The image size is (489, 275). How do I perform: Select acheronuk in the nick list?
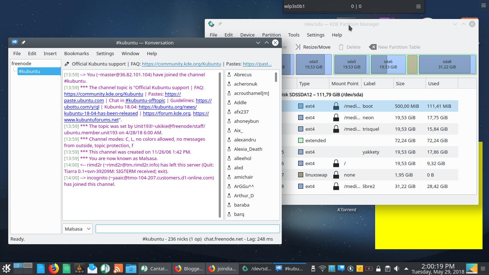246,84
